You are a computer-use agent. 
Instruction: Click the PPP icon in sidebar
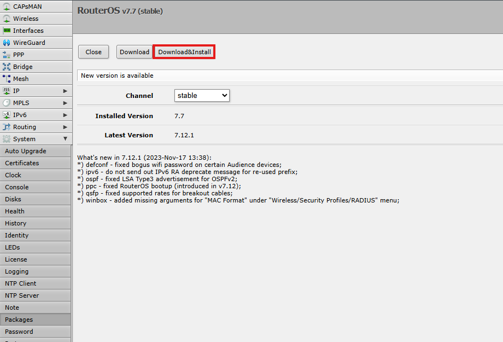(x=7, y=55)
